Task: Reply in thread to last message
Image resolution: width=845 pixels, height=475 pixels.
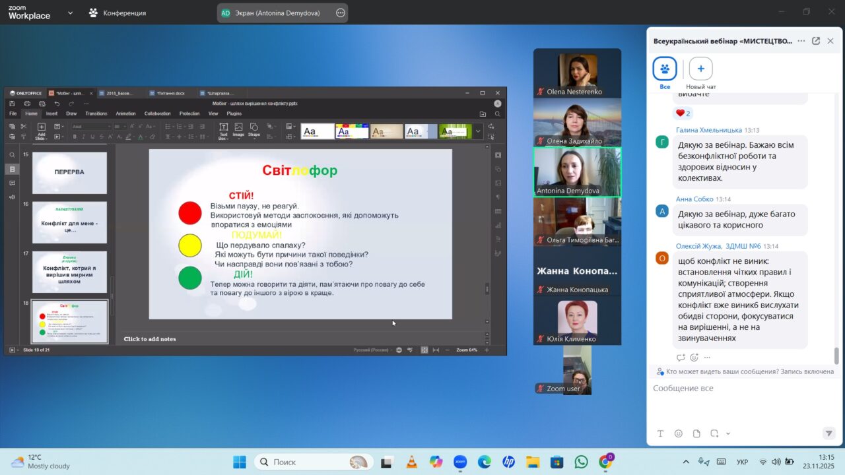Action: [x=681, y=358]
